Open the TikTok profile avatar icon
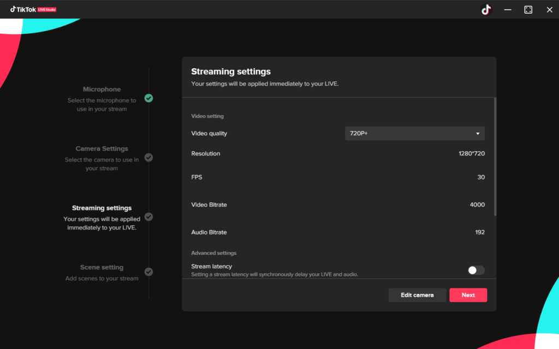559x349 pixels. [x=486, y=10]
